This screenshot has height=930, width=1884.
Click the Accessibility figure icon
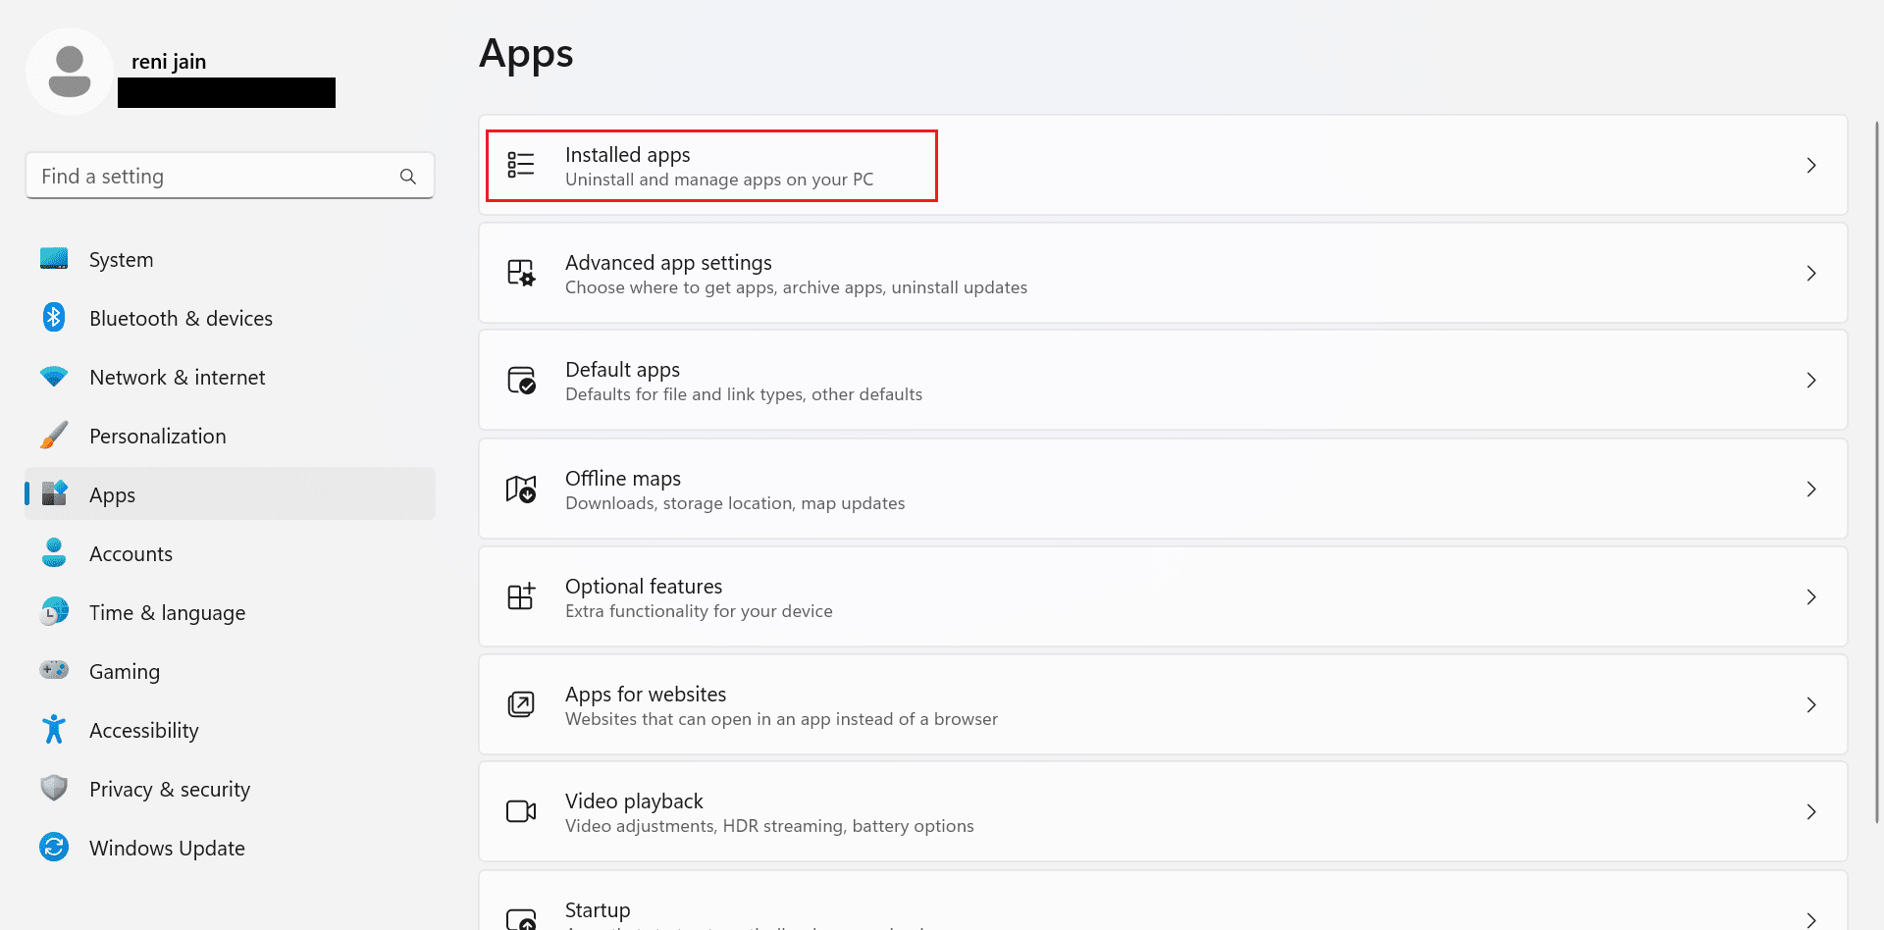[x=54, y=729]
